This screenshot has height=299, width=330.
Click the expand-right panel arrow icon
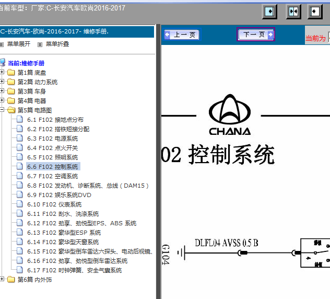tap(269, 11)
